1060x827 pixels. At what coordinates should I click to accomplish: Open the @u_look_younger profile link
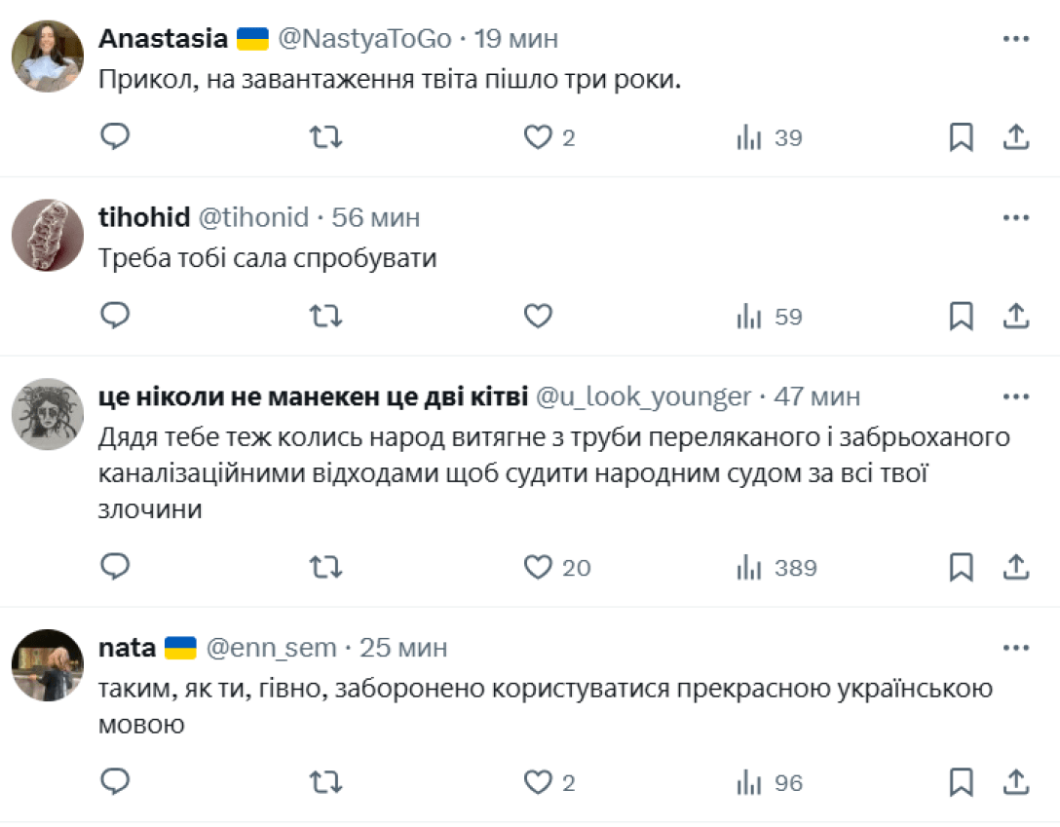coord(644,396)
